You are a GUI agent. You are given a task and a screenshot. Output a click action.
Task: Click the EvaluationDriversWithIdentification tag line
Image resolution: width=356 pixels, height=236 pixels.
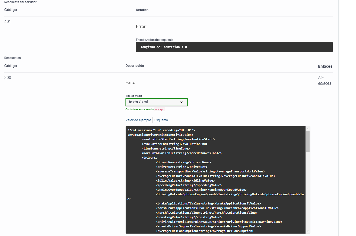pos(160,135)
